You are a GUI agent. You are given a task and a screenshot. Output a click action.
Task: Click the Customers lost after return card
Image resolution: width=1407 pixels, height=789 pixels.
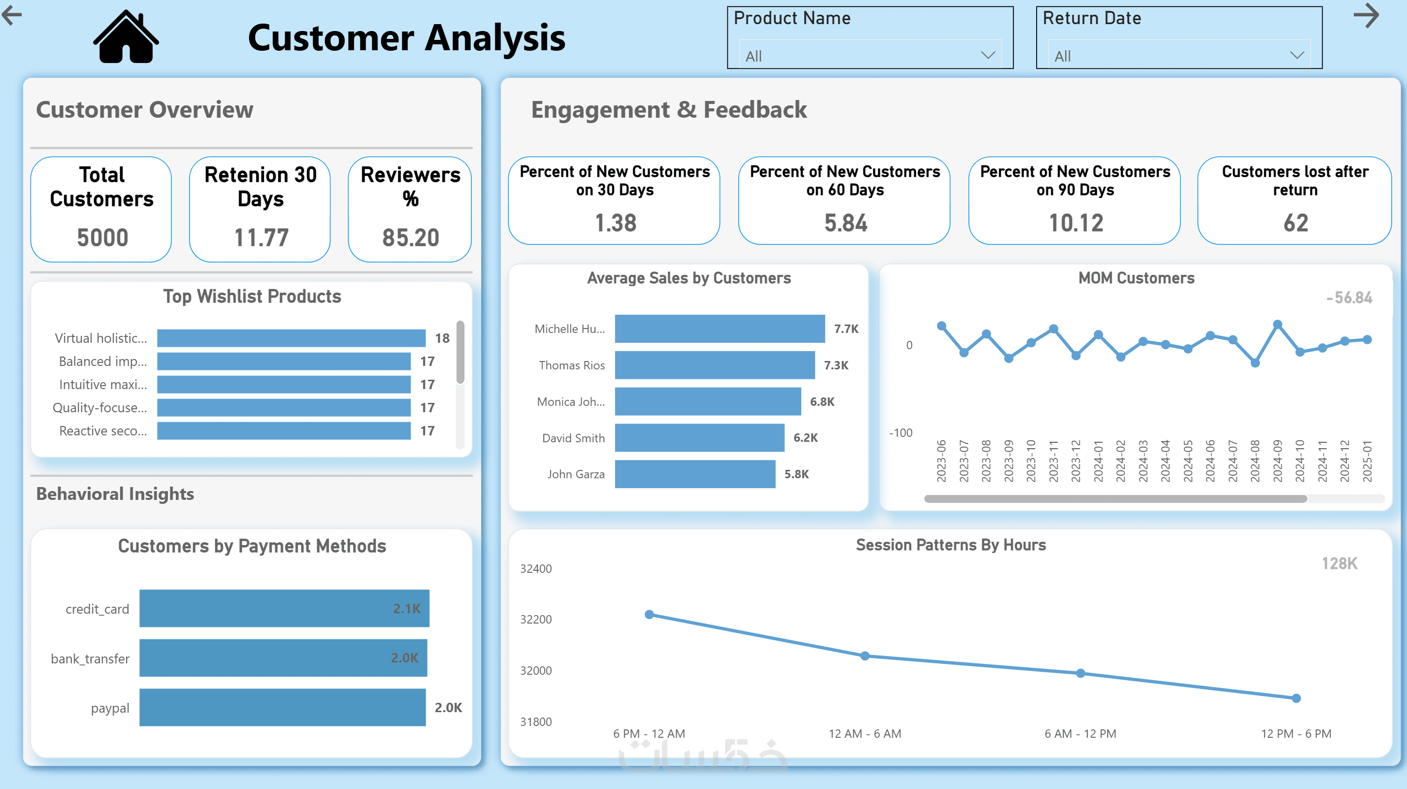tap(1295, 200)
